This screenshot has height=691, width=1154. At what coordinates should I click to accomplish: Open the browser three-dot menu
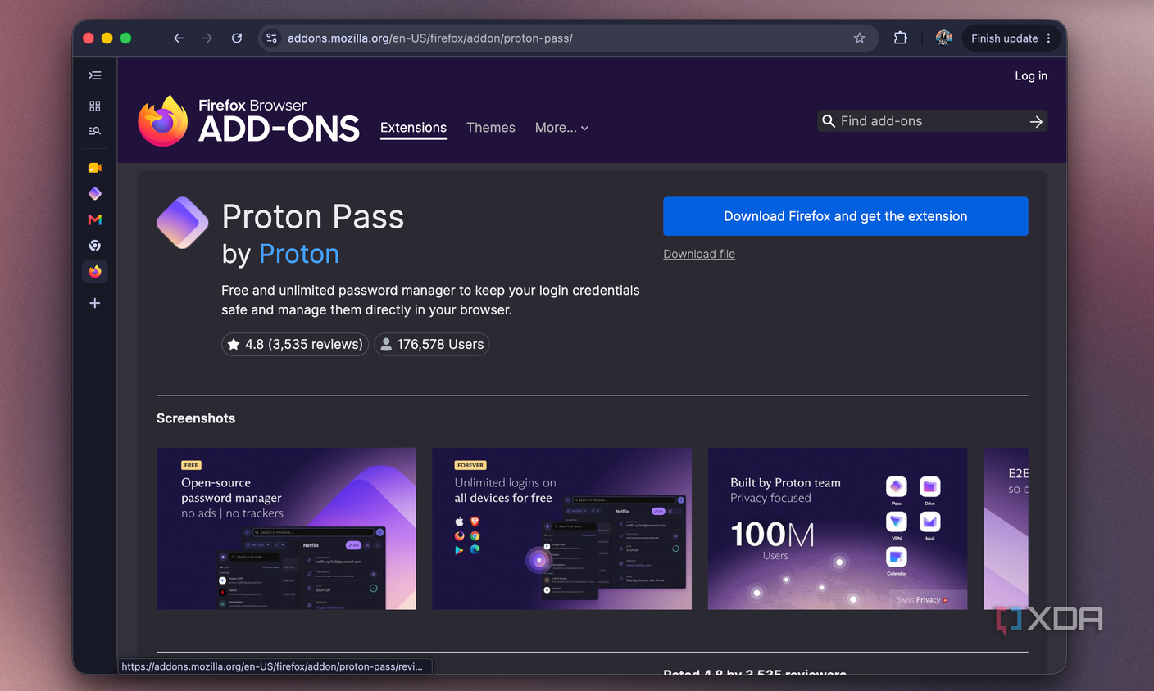pos(1048,38)
